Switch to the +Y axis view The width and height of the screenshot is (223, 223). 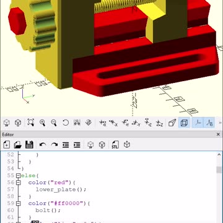[x=125, y=123]
